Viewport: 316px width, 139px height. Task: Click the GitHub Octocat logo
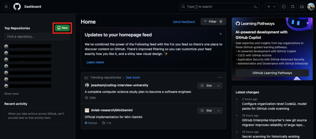coord(17,7)
